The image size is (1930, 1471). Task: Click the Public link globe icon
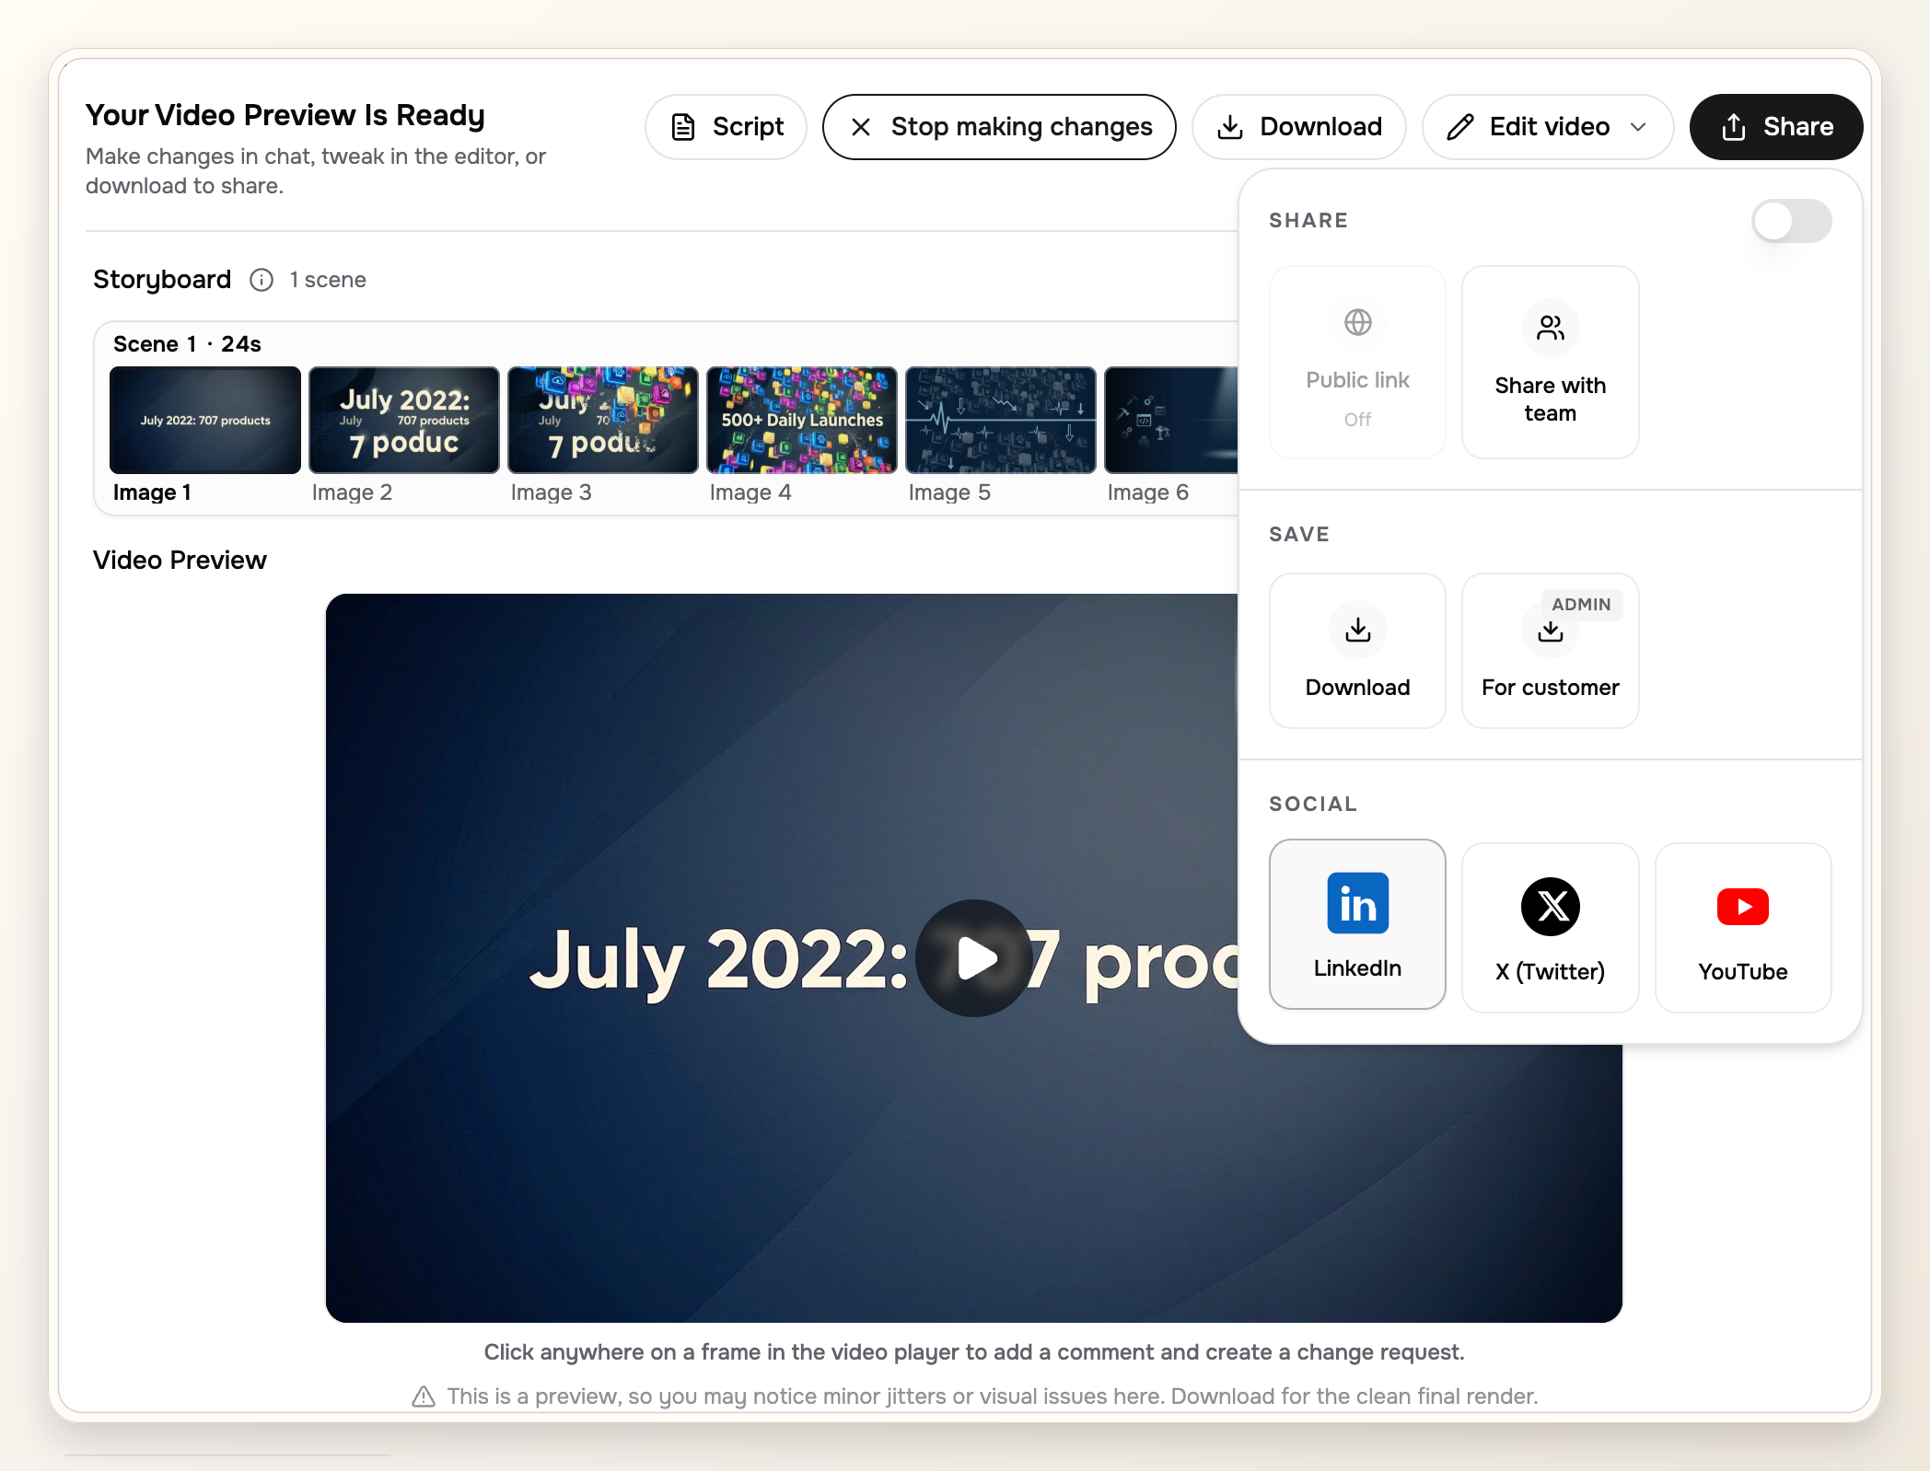point(1358,322)
